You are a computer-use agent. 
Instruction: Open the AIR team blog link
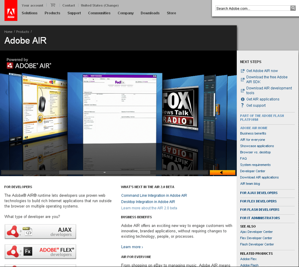[x=250, y=184]
